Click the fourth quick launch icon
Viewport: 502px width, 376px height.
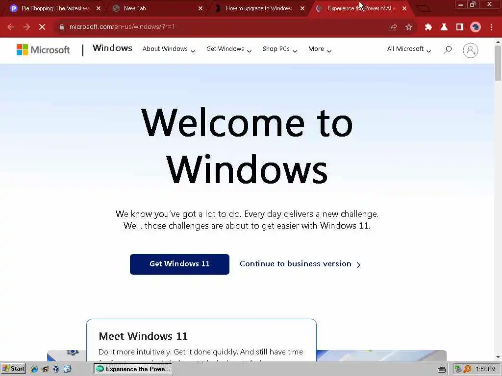[x=67, y=369]
